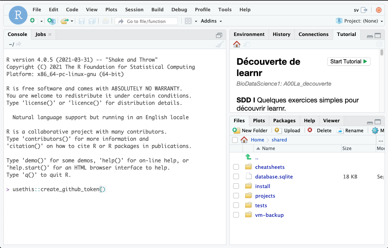Click the Tutorial pane scrollbar
Image resolution: width=388 pixels, height=248 pixels.
[382, 52]
